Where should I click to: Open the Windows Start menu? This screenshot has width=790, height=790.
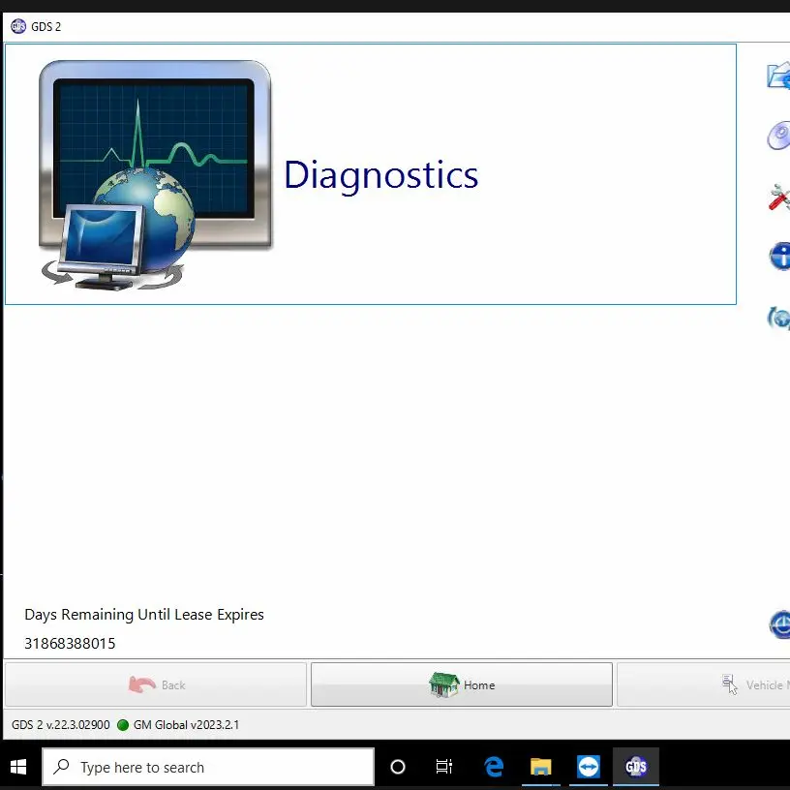18,766
